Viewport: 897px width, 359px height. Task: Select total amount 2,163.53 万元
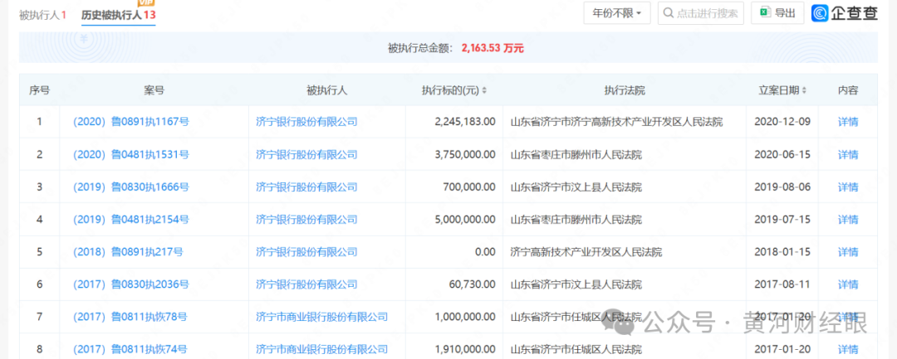pos(493,48)
